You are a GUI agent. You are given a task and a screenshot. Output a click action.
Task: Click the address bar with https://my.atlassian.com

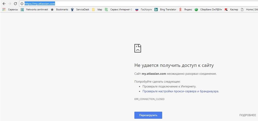[138, 4]
